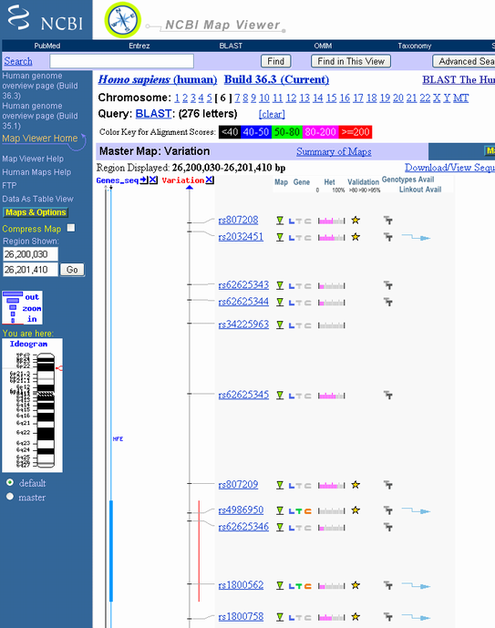The image size is (495, 628).
Task: Open the linkout arrow for rs4986950
Action: pyautogui.click(x=416, y=510)
